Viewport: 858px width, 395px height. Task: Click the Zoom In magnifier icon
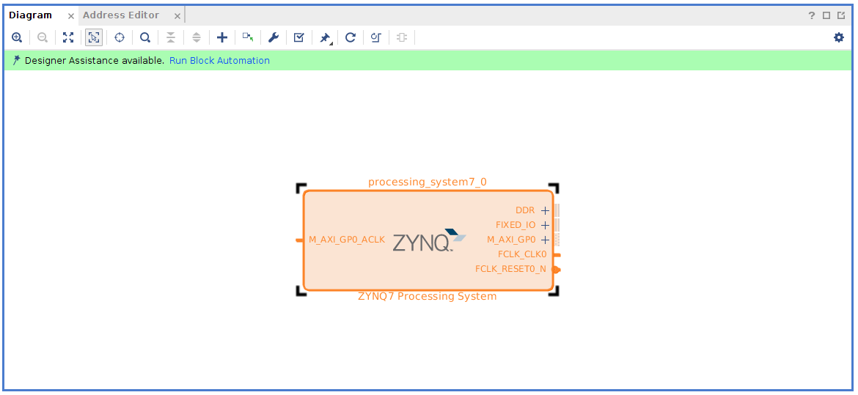click(17, 38)
